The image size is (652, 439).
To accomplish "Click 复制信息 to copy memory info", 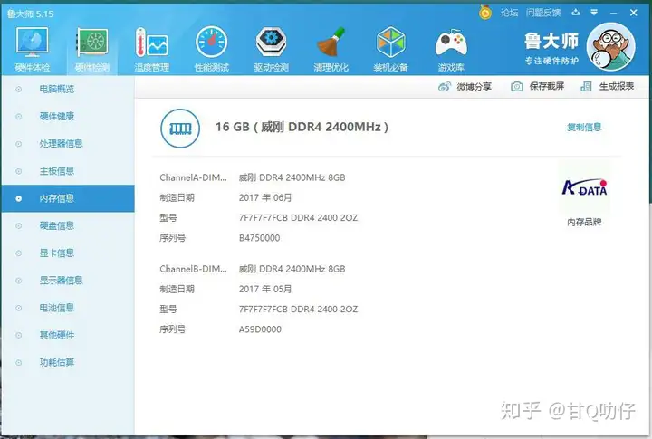I will 584,128.
